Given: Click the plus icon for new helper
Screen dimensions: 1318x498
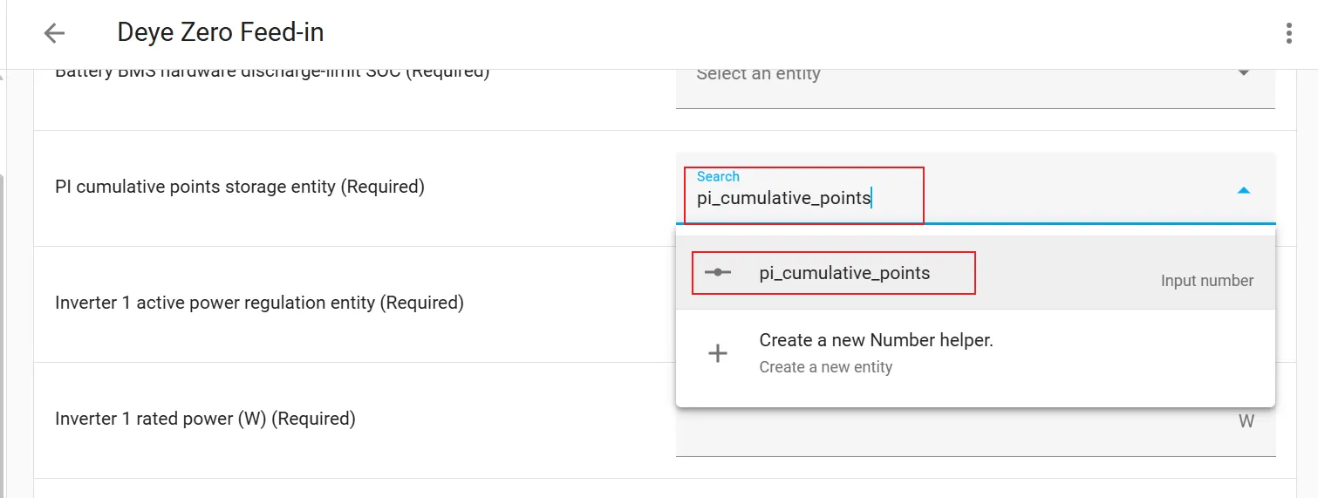Looking at the screenshot, I should pos(717,353).
